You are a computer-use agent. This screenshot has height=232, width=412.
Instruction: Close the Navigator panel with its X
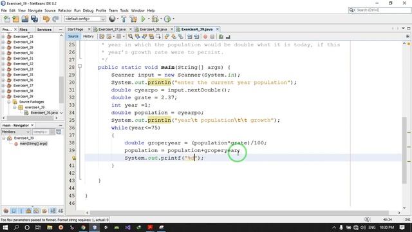[32, 125]
